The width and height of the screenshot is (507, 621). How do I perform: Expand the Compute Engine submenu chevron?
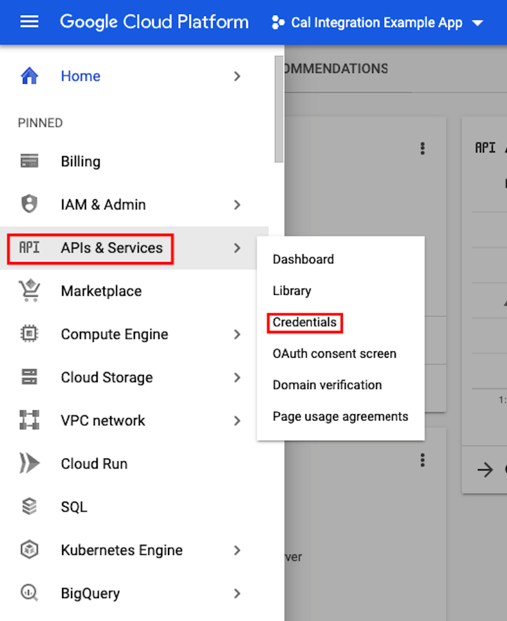pyautogui.click(x=237, y=334)
